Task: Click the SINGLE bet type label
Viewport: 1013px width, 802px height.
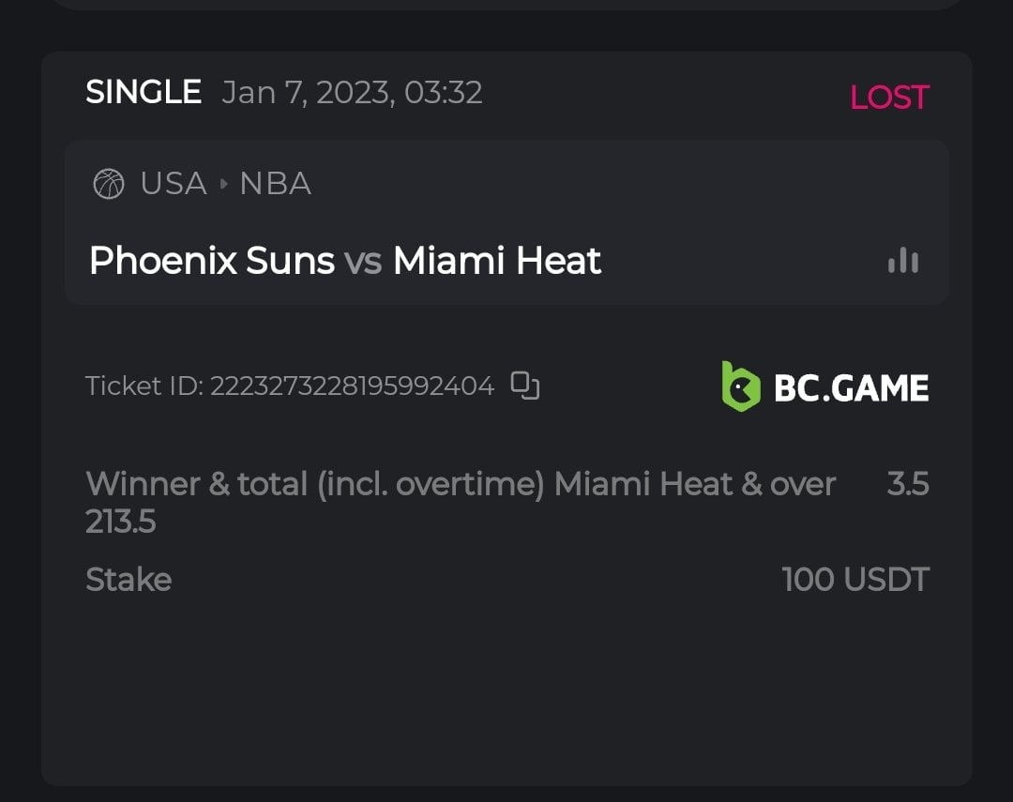Action: 144,92
